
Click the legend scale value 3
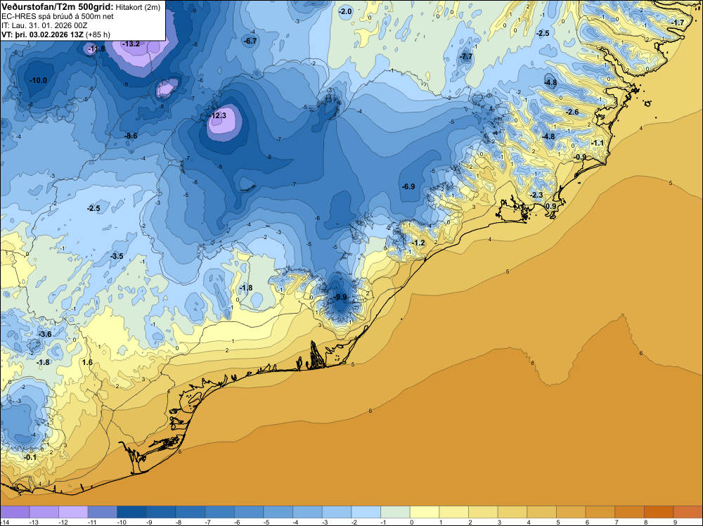click(499, 522)
